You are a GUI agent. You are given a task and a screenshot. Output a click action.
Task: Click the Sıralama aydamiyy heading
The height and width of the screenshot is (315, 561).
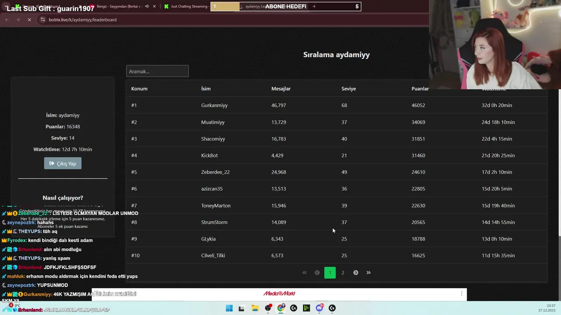[337, 55]
